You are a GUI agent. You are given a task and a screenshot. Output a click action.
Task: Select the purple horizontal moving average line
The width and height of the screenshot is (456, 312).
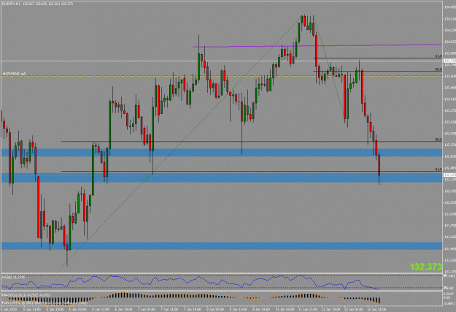[x=317, y=46]
